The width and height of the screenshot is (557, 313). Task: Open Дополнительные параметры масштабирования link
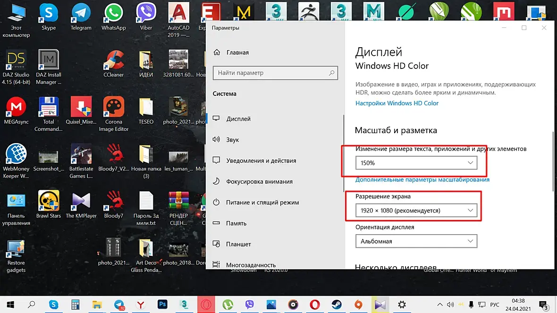click(422, 179)
